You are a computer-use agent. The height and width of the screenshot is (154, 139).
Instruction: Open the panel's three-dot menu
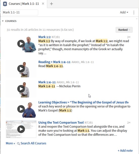click(x=134, y=12)
